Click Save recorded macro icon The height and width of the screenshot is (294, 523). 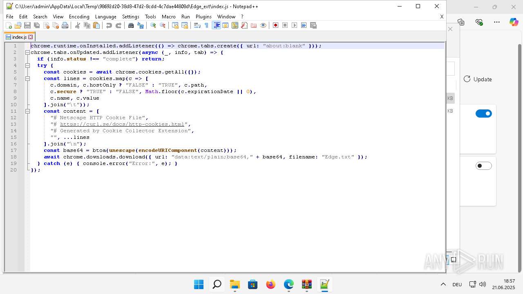point(313,25)
